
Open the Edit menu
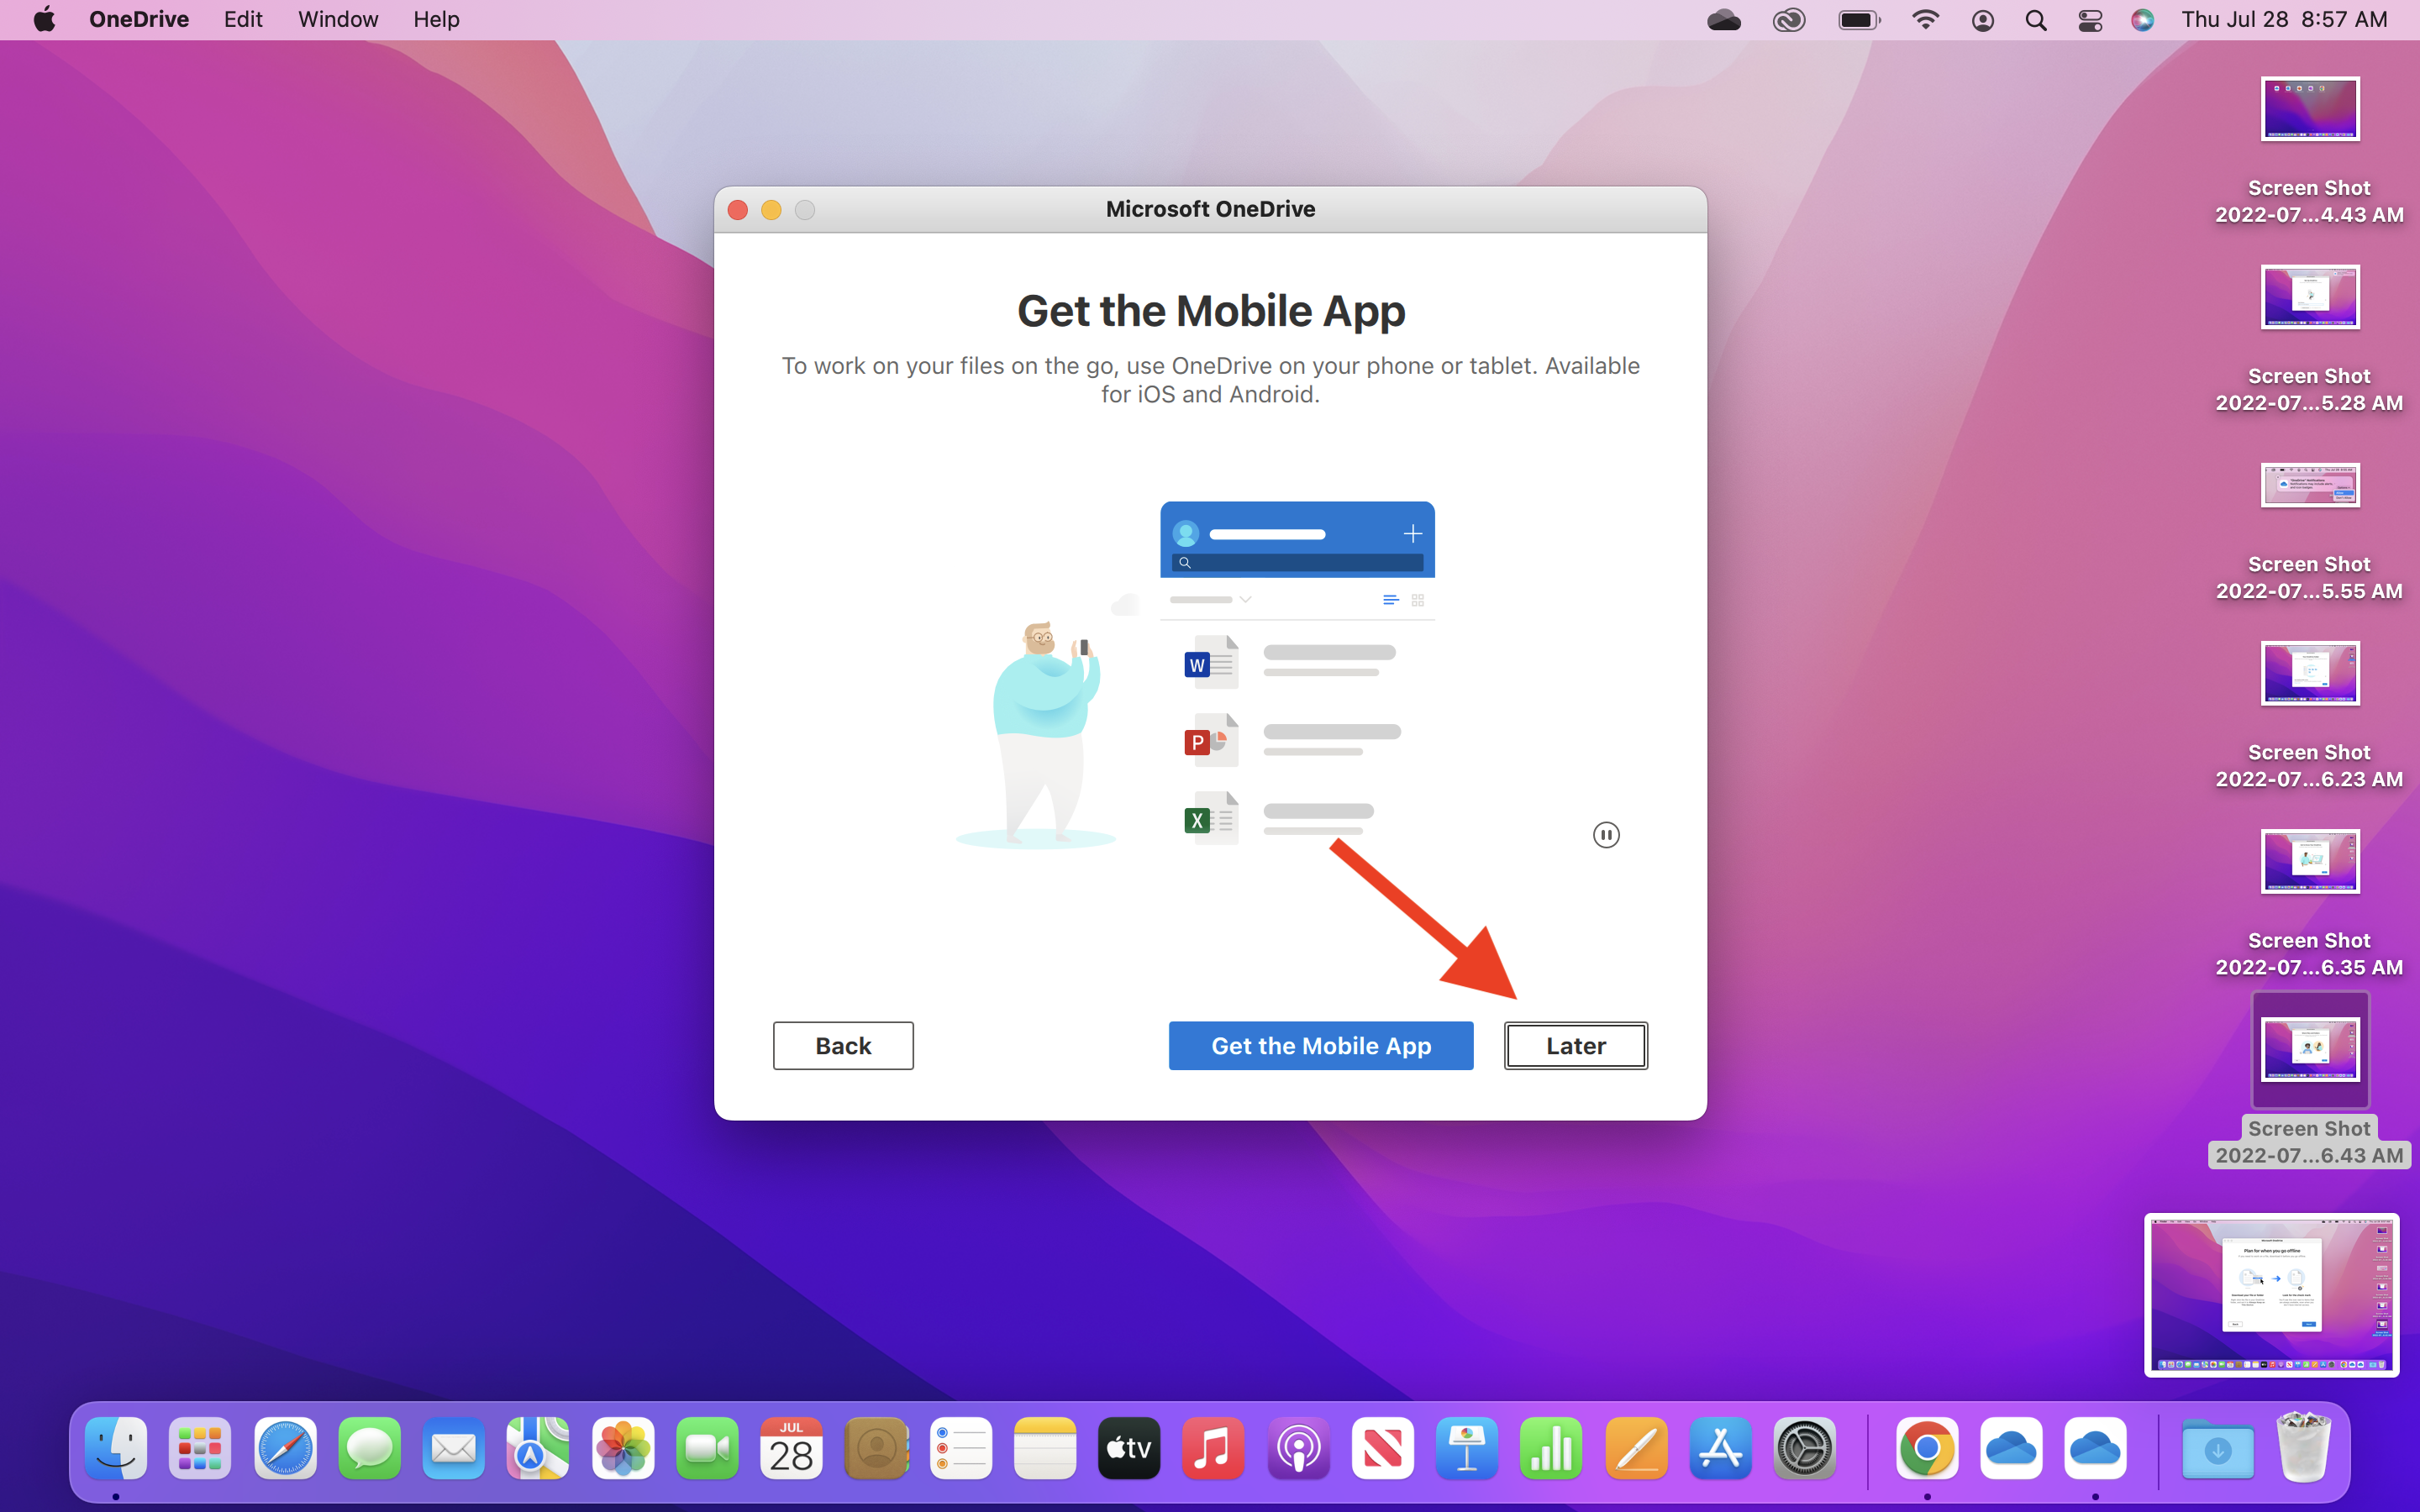243,19
